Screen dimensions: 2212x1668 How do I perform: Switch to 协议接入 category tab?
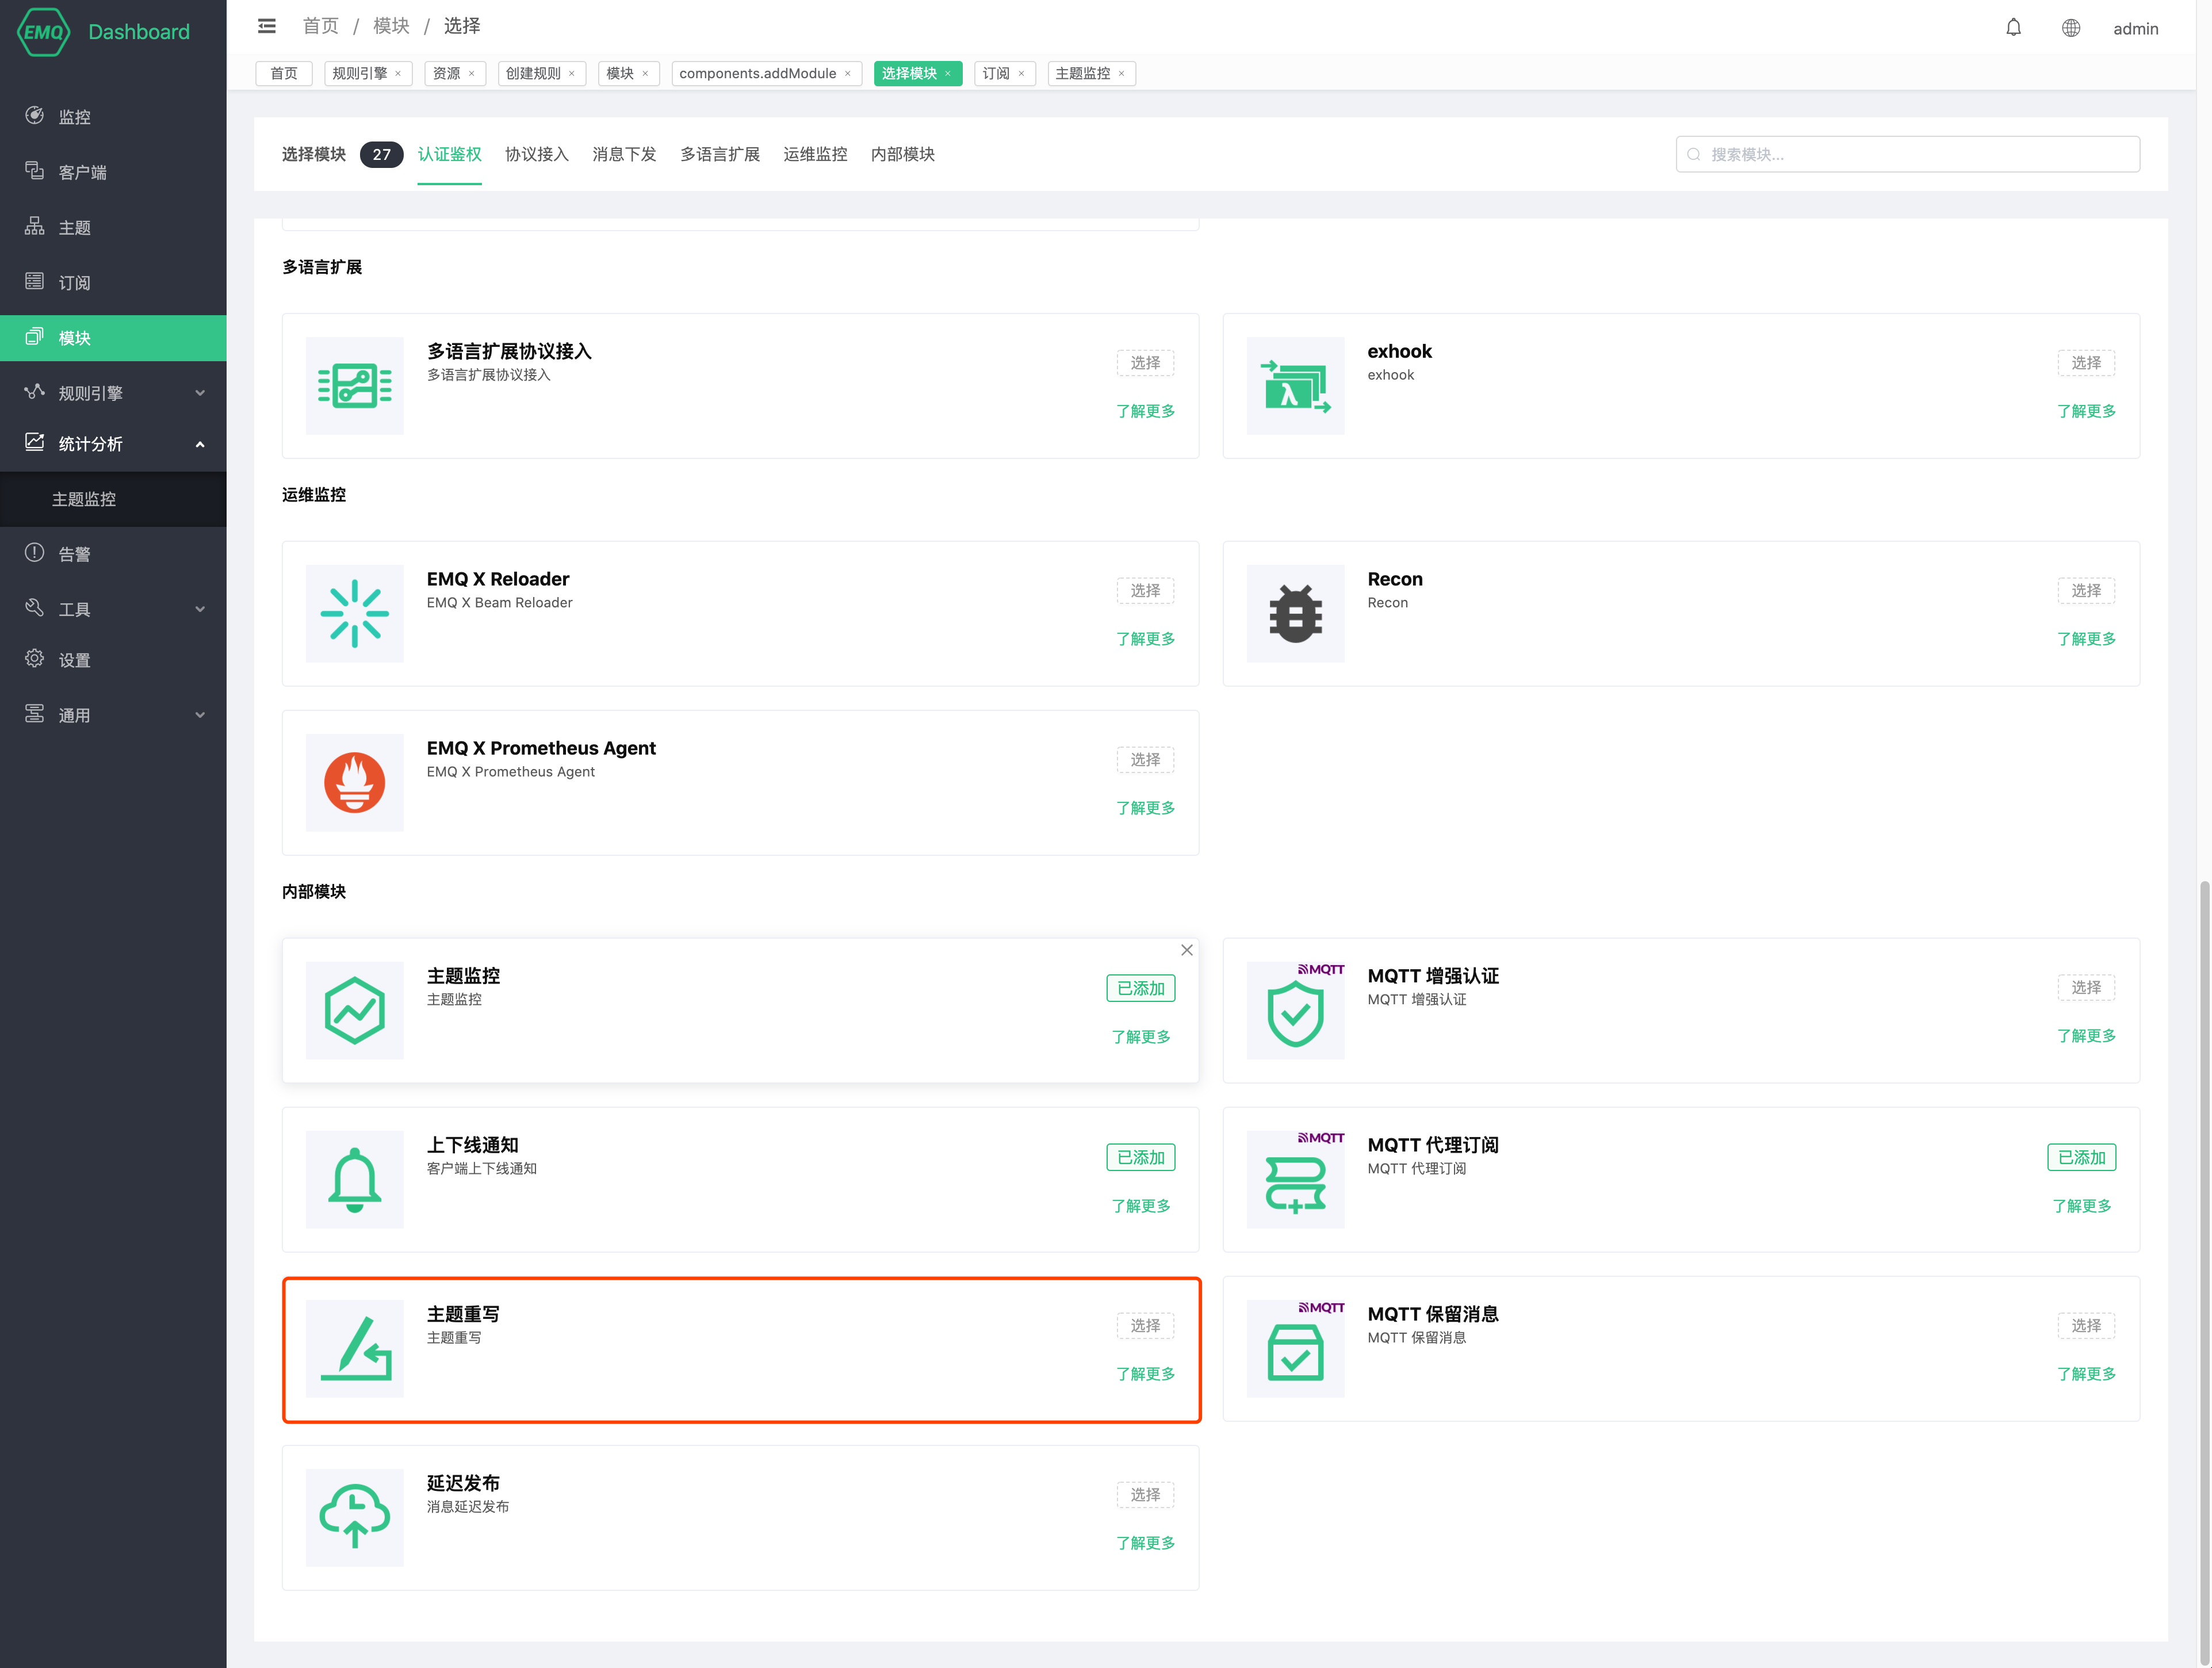(536, 154)
